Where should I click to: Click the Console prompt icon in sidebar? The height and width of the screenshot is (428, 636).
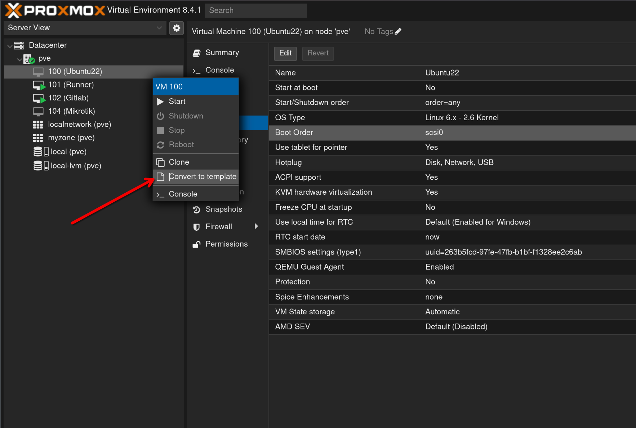click(x=196, y=71)
